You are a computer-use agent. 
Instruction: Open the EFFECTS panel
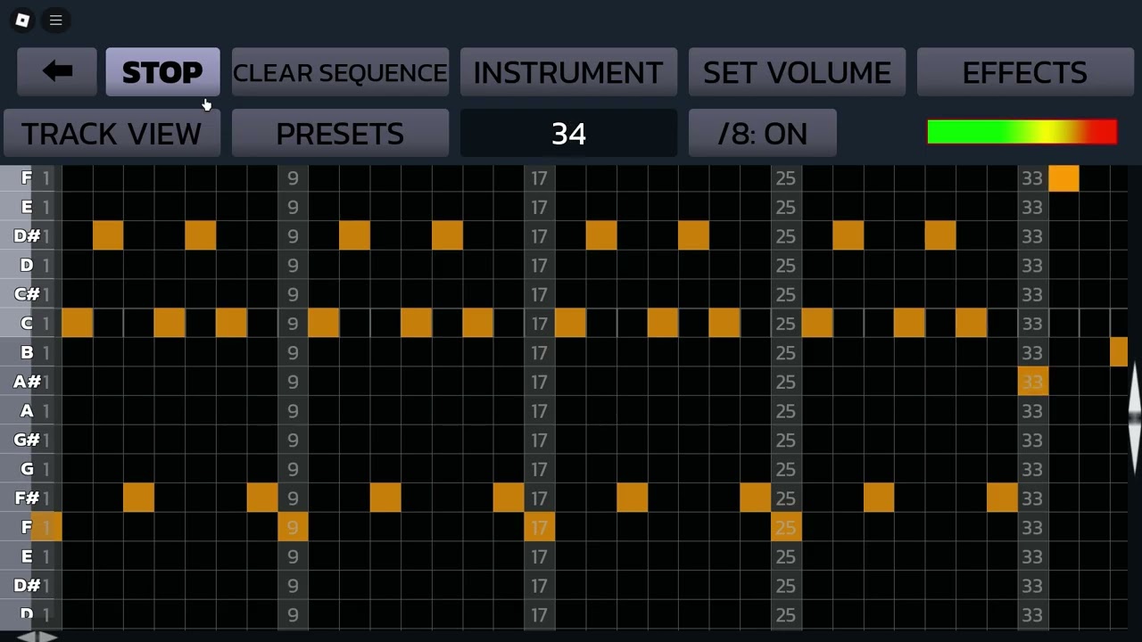coord(1025,71)
